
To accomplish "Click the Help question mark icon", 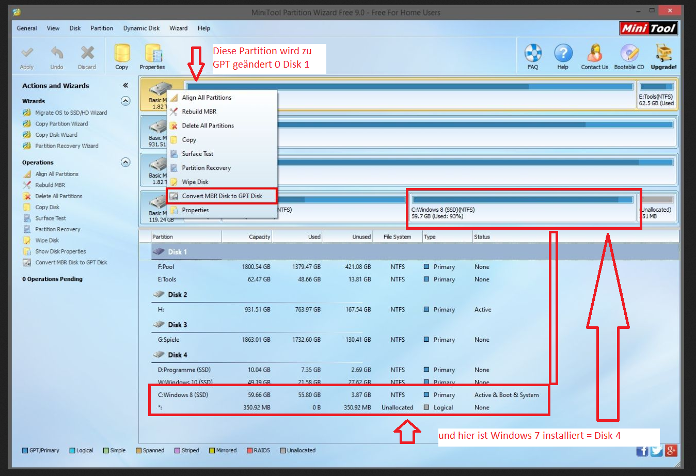I will point(563,53).
